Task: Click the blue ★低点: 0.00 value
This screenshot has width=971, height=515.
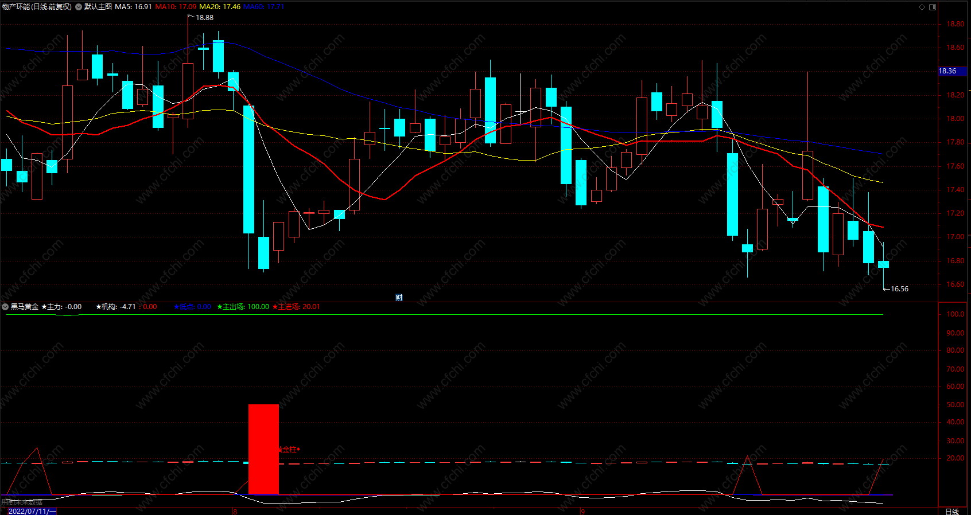Action: (192, 307)
